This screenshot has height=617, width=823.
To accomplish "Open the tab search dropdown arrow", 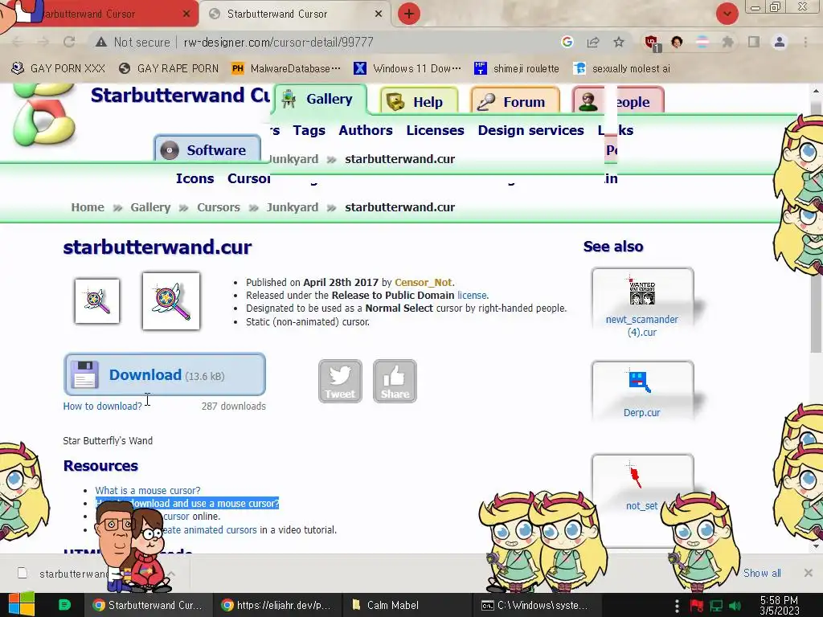I will [727, 14].
